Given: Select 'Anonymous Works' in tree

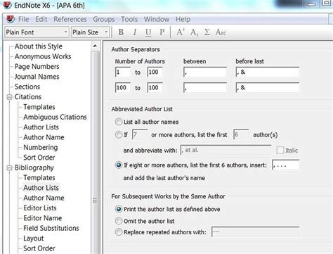Looking at the screenshot, I should [43, 56].
